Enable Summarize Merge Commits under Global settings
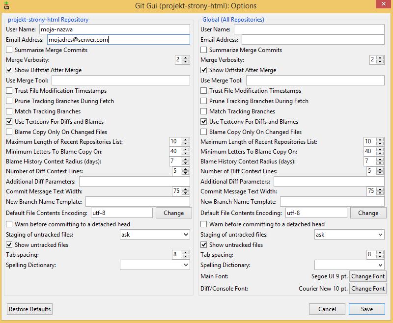Screen dimensions: 393x323 click(x=203, y=50)
